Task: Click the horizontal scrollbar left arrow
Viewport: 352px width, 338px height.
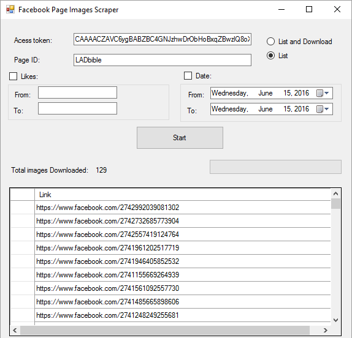Action: 15,330
